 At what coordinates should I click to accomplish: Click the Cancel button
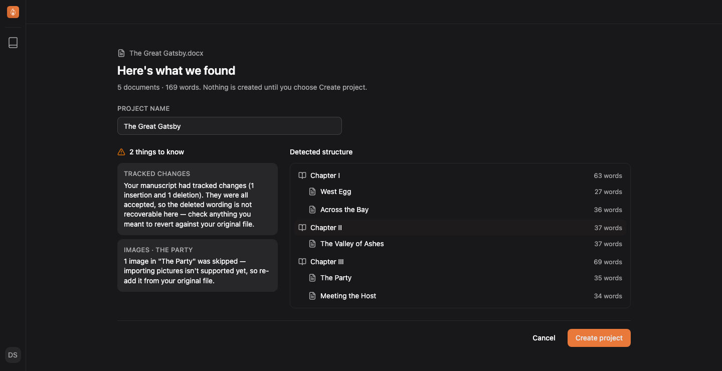(544, 338)
